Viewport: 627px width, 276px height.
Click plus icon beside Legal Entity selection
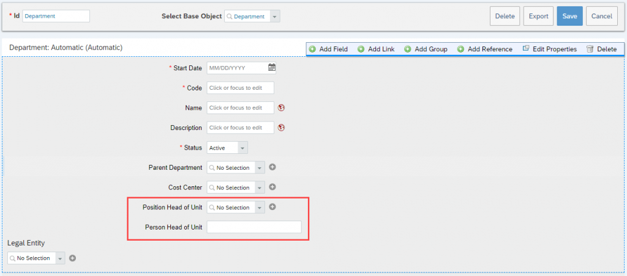point(72,258)
